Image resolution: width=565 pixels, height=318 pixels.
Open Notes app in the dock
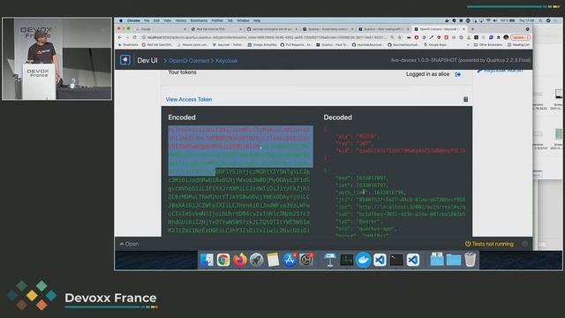coord(273,260)
